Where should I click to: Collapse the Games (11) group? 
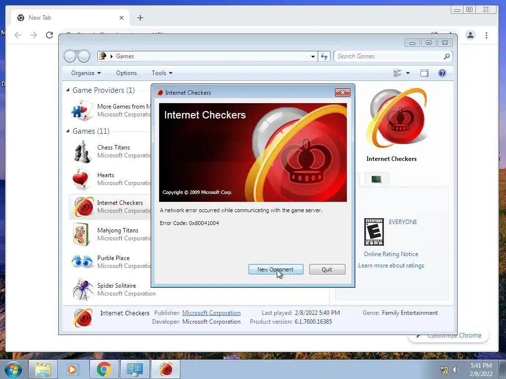[x=68, y=131]
